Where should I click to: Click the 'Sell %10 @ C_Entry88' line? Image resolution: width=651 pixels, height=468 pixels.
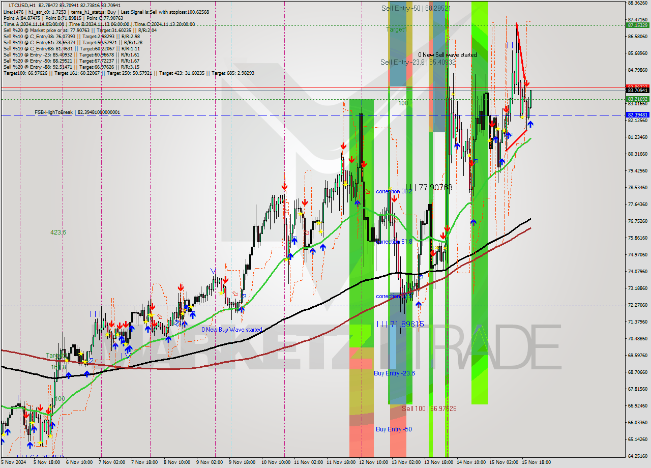point(72,48)
